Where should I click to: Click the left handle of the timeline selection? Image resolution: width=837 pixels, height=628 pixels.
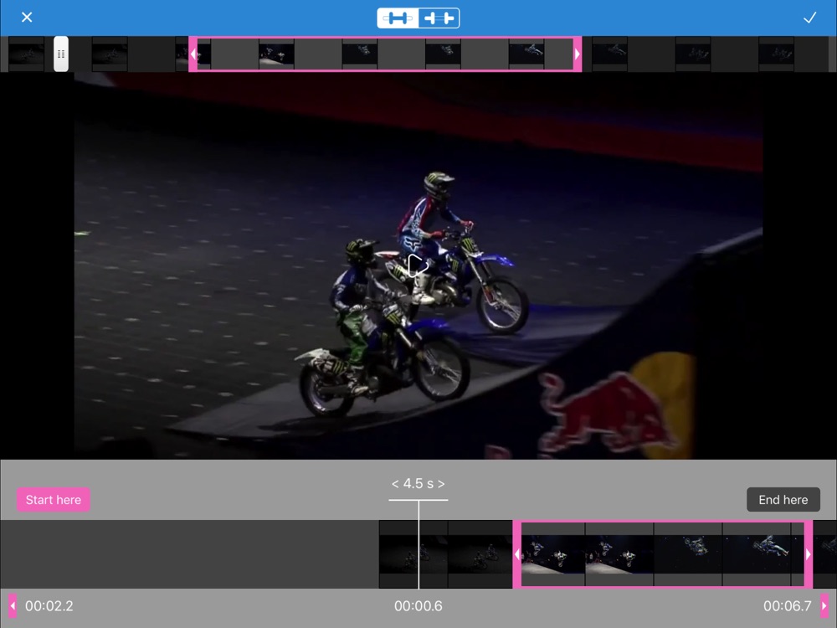point(516,555)
